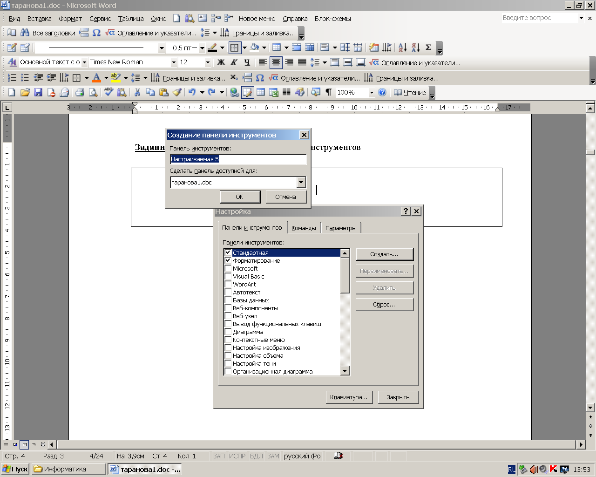
Task: Open the line weight 0,5 пт dropdown
Action: click(202, 48)
